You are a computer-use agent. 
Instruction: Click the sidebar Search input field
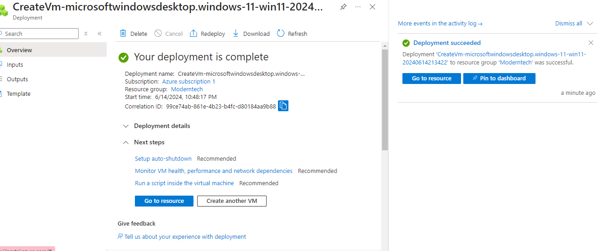(39, 34)
